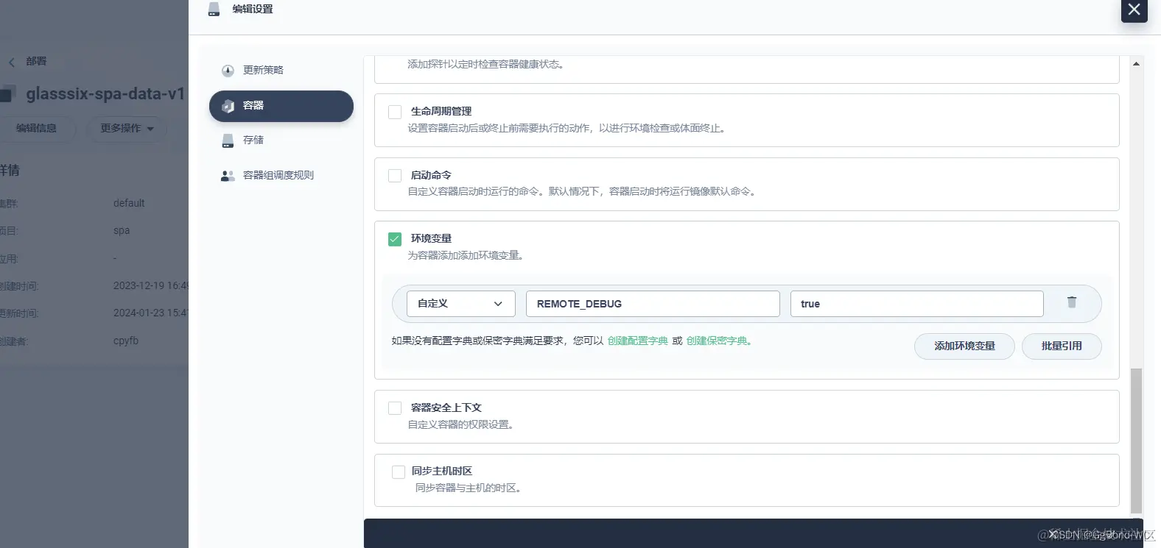Screen dimensions: 1161x548
Task: Click the 更新策略 sidebar icon
Action: pos(228,71)
